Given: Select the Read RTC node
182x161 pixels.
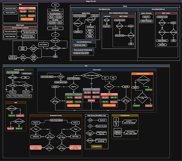Looking at the screenshot, I should tap(146, 17).
